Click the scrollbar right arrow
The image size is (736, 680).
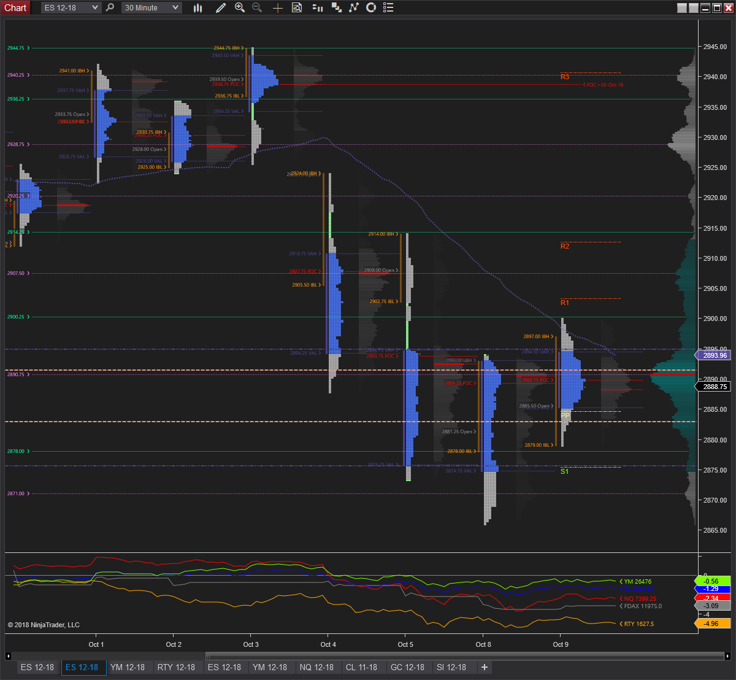pos(728,655)
